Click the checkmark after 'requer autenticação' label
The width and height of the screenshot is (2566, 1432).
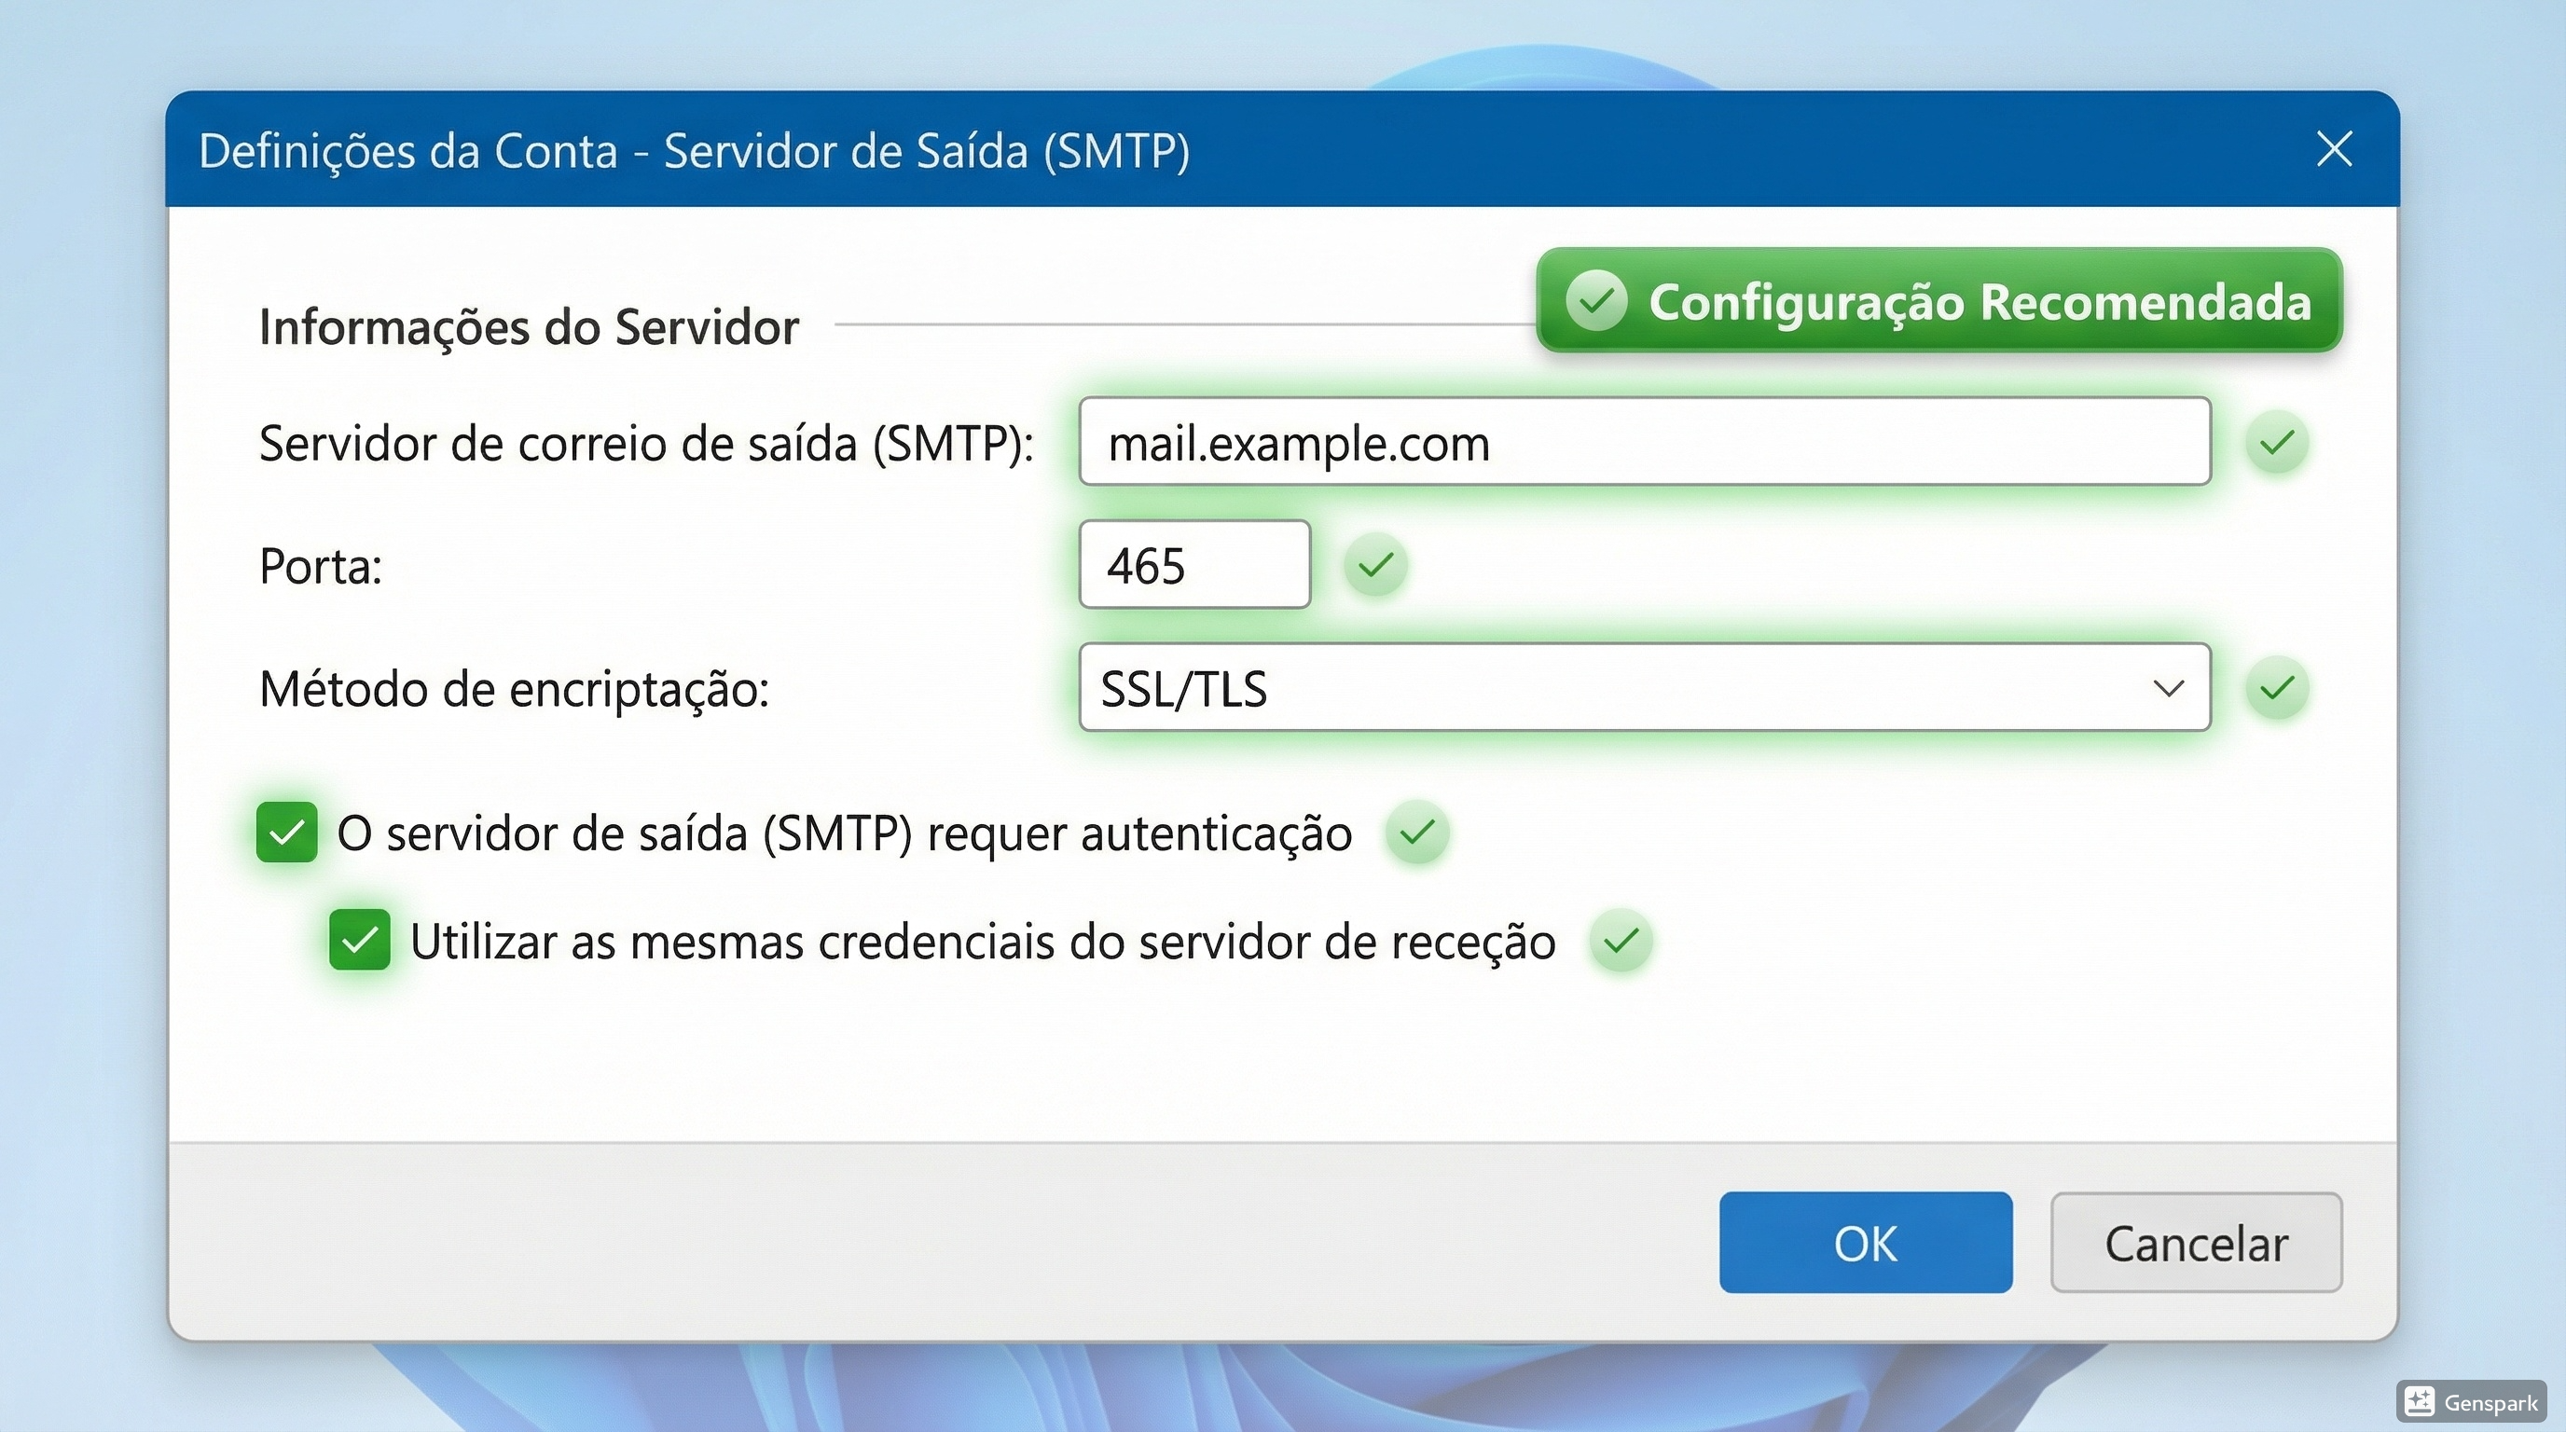1416,832
